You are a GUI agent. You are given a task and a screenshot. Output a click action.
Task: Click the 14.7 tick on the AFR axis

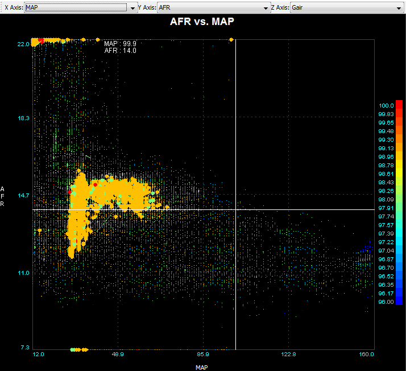pyautogui.click(x=23, y=195)
